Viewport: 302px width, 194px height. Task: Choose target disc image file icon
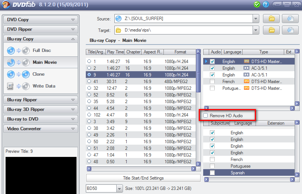(x=290, y=30)
